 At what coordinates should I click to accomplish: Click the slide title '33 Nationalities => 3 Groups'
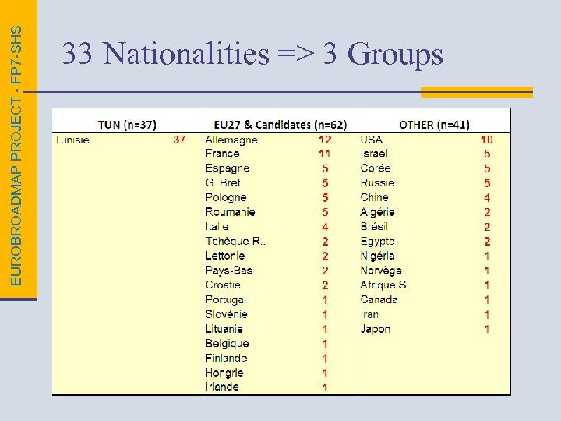252,53
